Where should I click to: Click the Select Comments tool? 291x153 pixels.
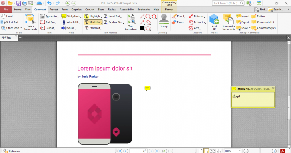30,22
